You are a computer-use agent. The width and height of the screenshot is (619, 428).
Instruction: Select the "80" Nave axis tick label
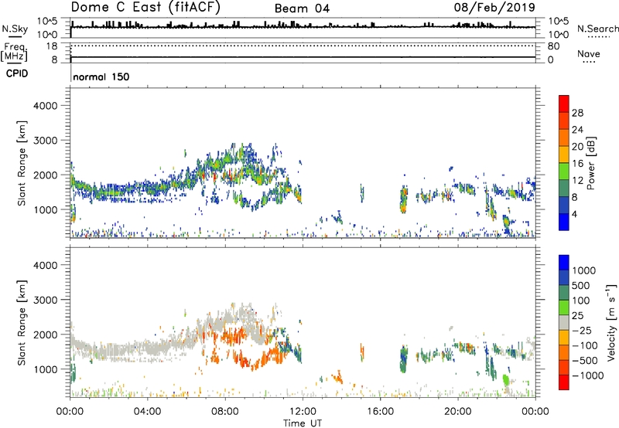click(554, 46)
